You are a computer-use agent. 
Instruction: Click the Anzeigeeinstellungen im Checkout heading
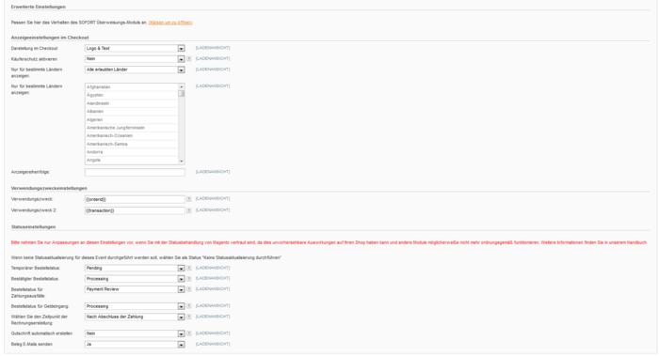[50, 38]
